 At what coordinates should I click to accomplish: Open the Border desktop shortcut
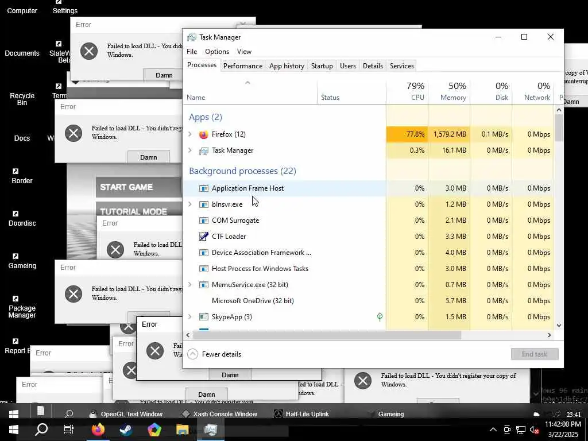click(x=22, y=176)
